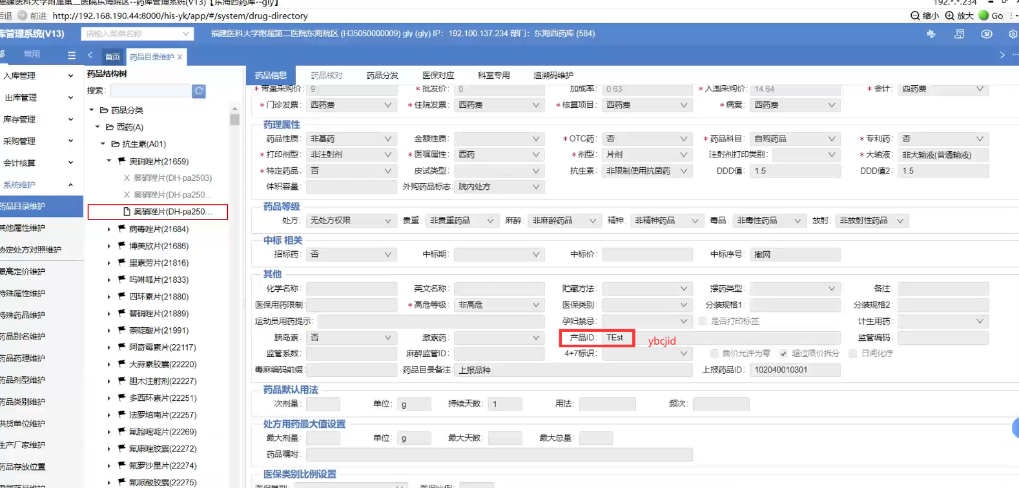This screenshot has width=1019, height=488.
Task: Uncheck the 超过限价拆分 checkbox
Action: point(783,353)
